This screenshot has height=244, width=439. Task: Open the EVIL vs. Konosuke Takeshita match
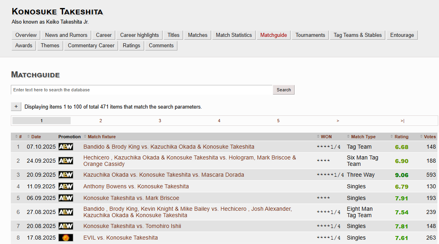tap(120, 238)
